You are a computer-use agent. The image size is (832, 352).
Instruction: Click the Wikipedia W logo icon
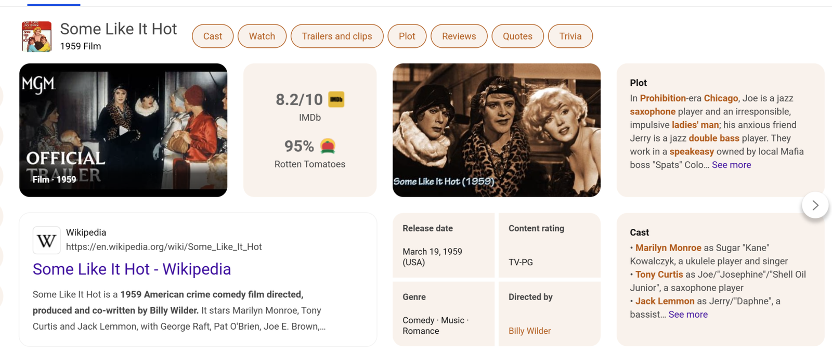(x=46, y=240)
